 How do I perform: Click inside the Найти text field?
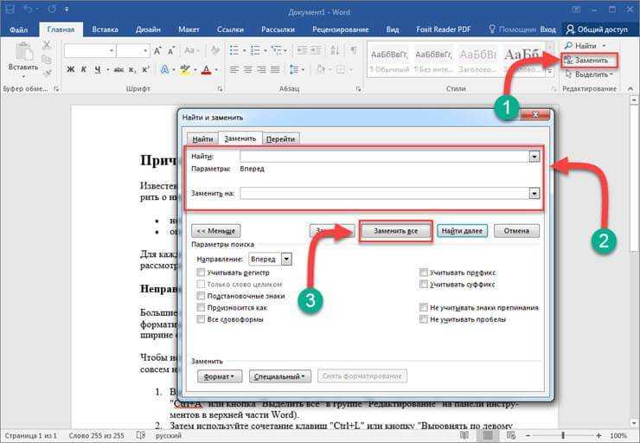(384, 157)
